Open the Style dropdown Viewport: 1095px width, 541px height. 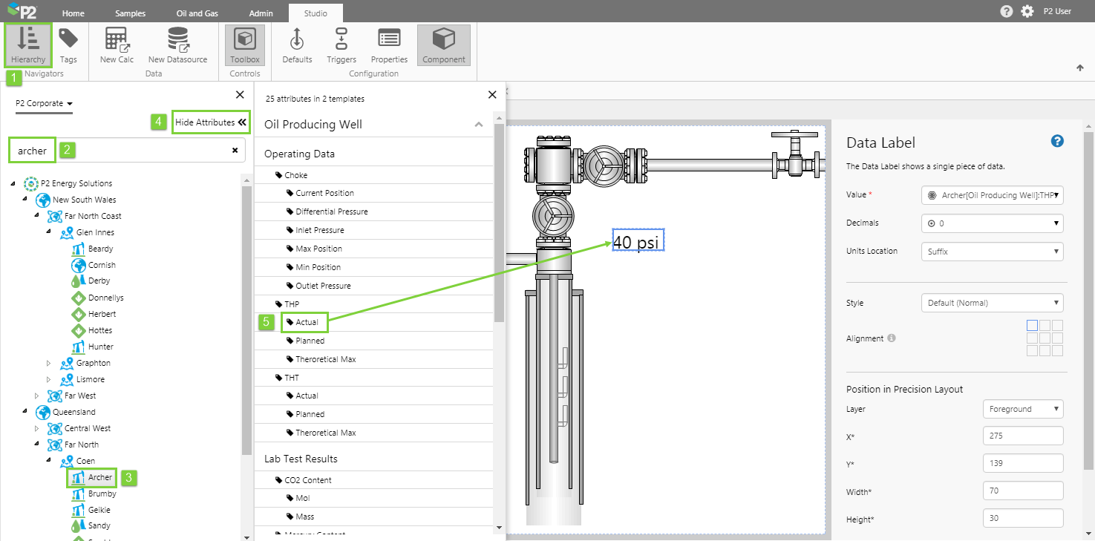(992, 303)
